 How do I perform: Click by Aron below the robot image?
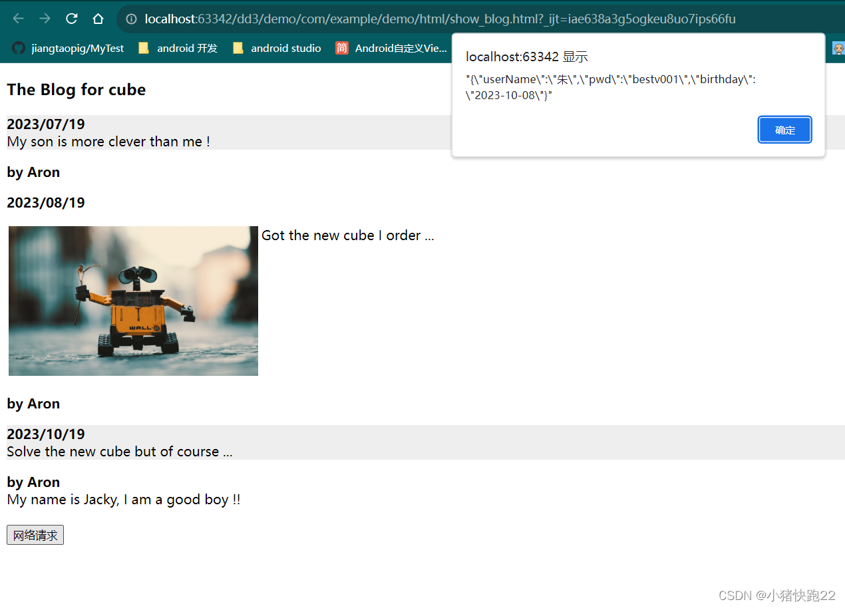click(33, 404)
